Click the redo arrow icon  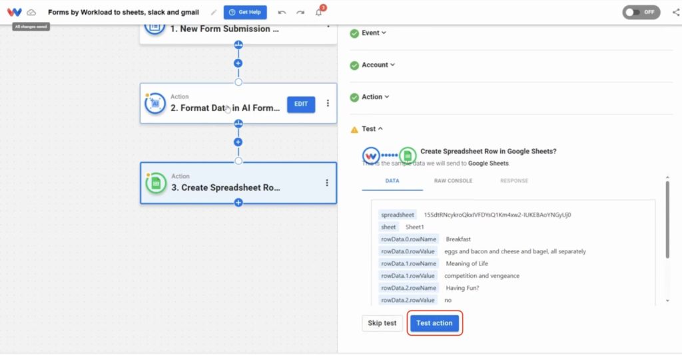(x=300, y=12)
